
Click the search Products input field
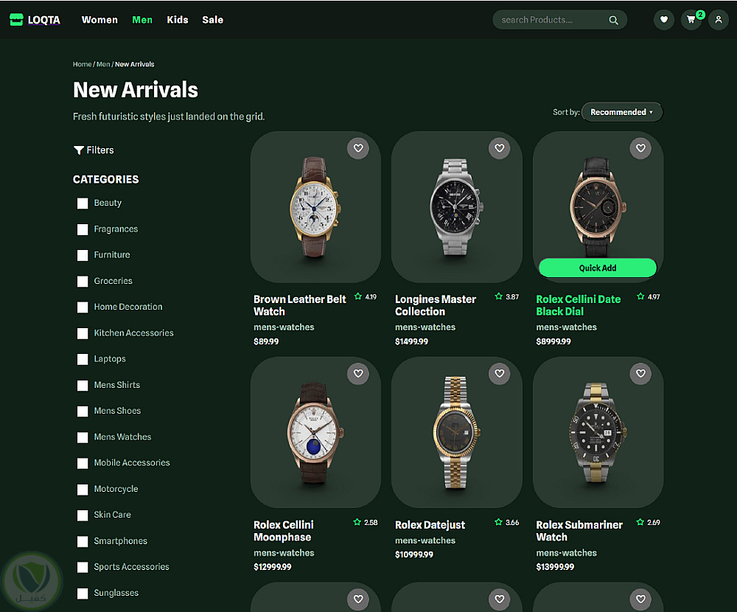point(560,20)
